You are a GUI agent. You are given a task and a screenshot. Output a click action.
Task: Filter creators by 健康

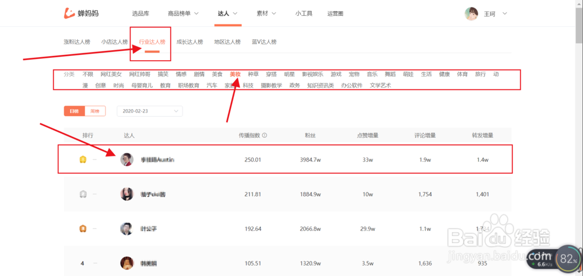[x=444, y=74]
